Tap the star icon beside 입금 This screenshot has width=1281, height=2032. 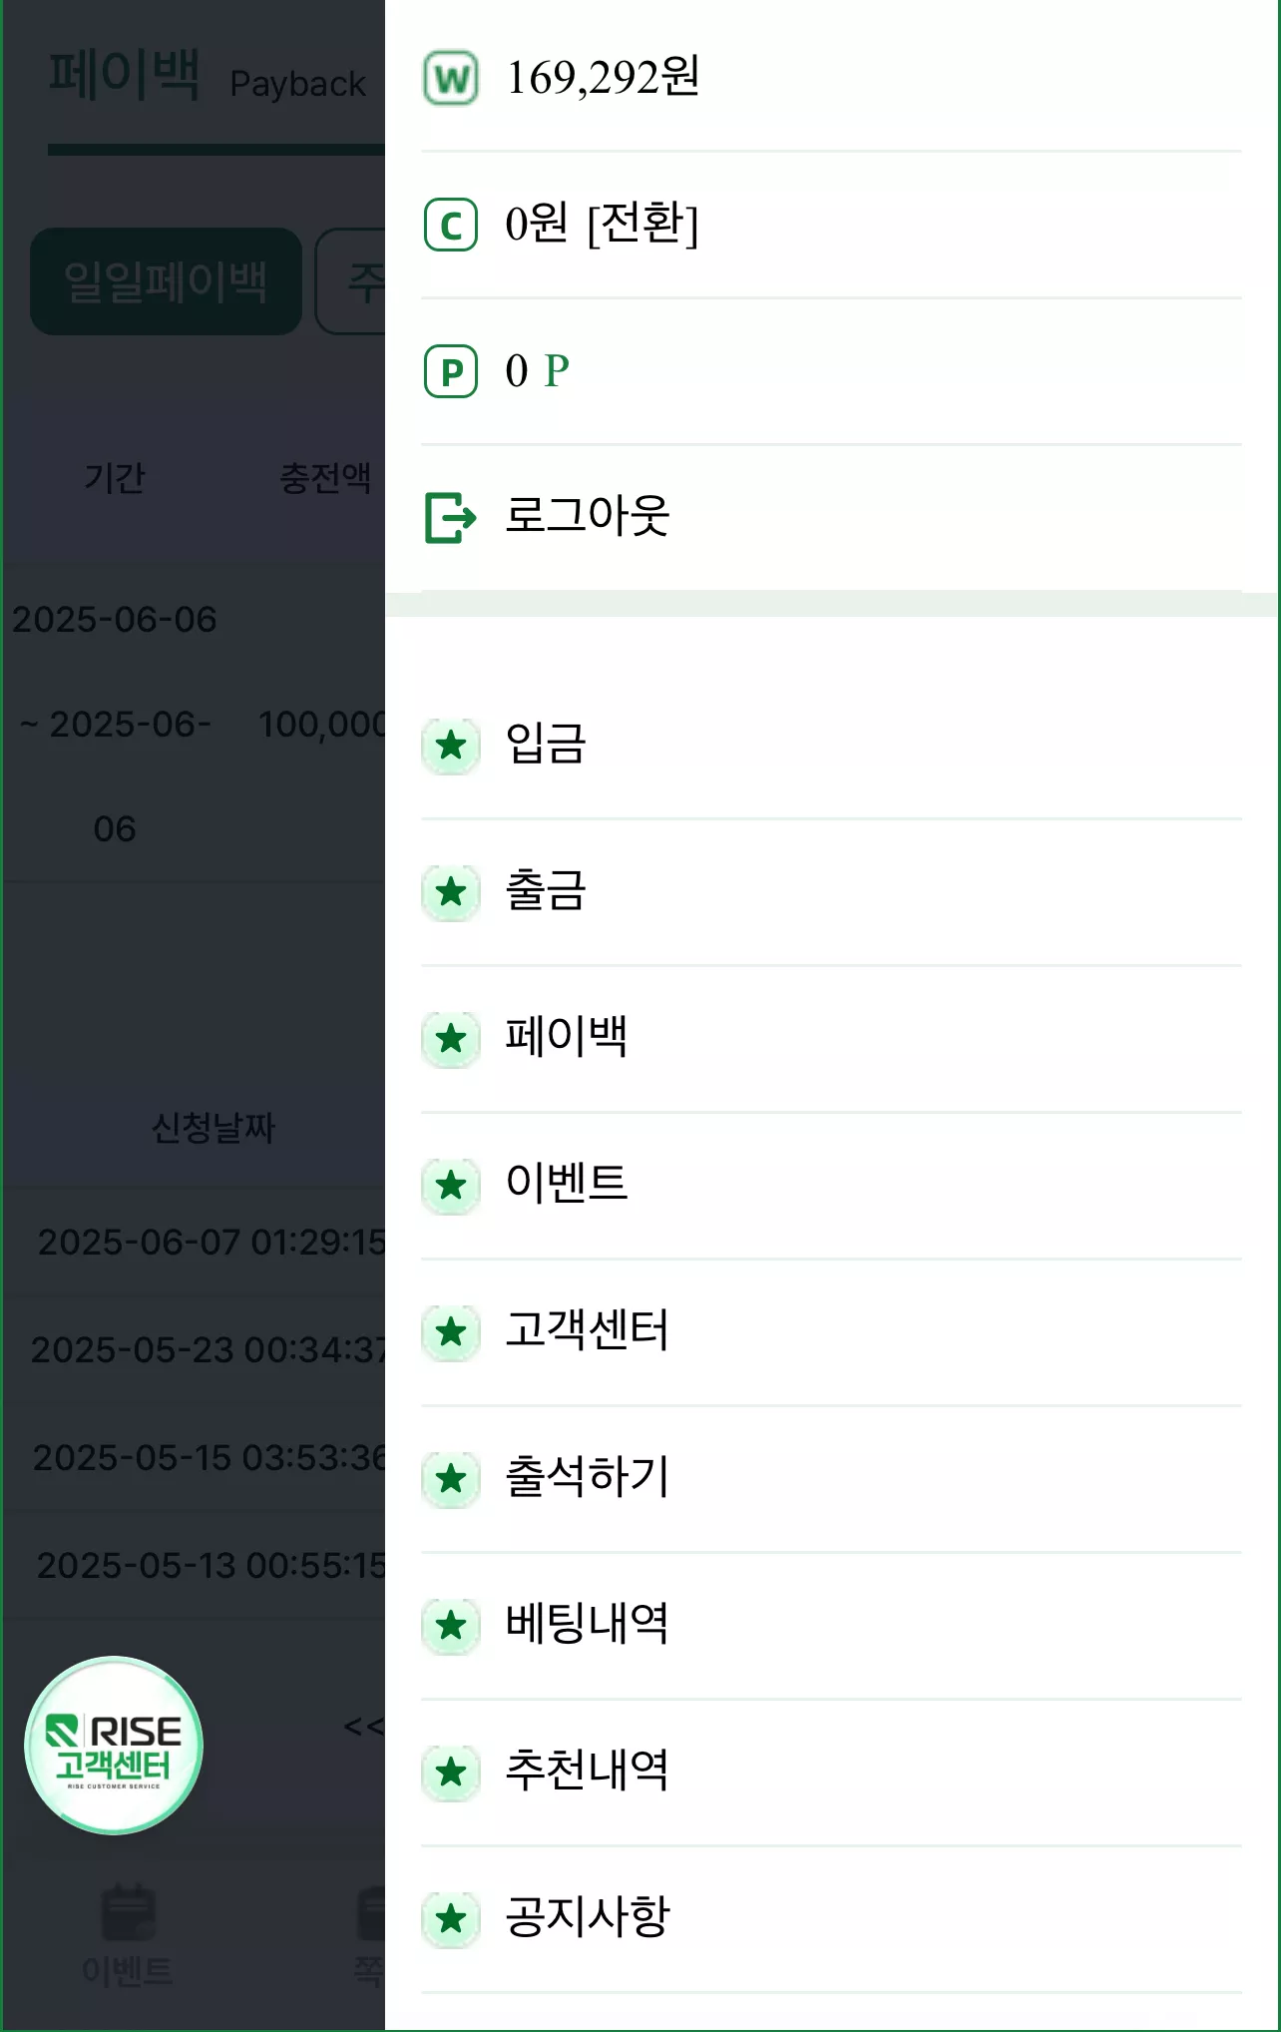(451, 745)
